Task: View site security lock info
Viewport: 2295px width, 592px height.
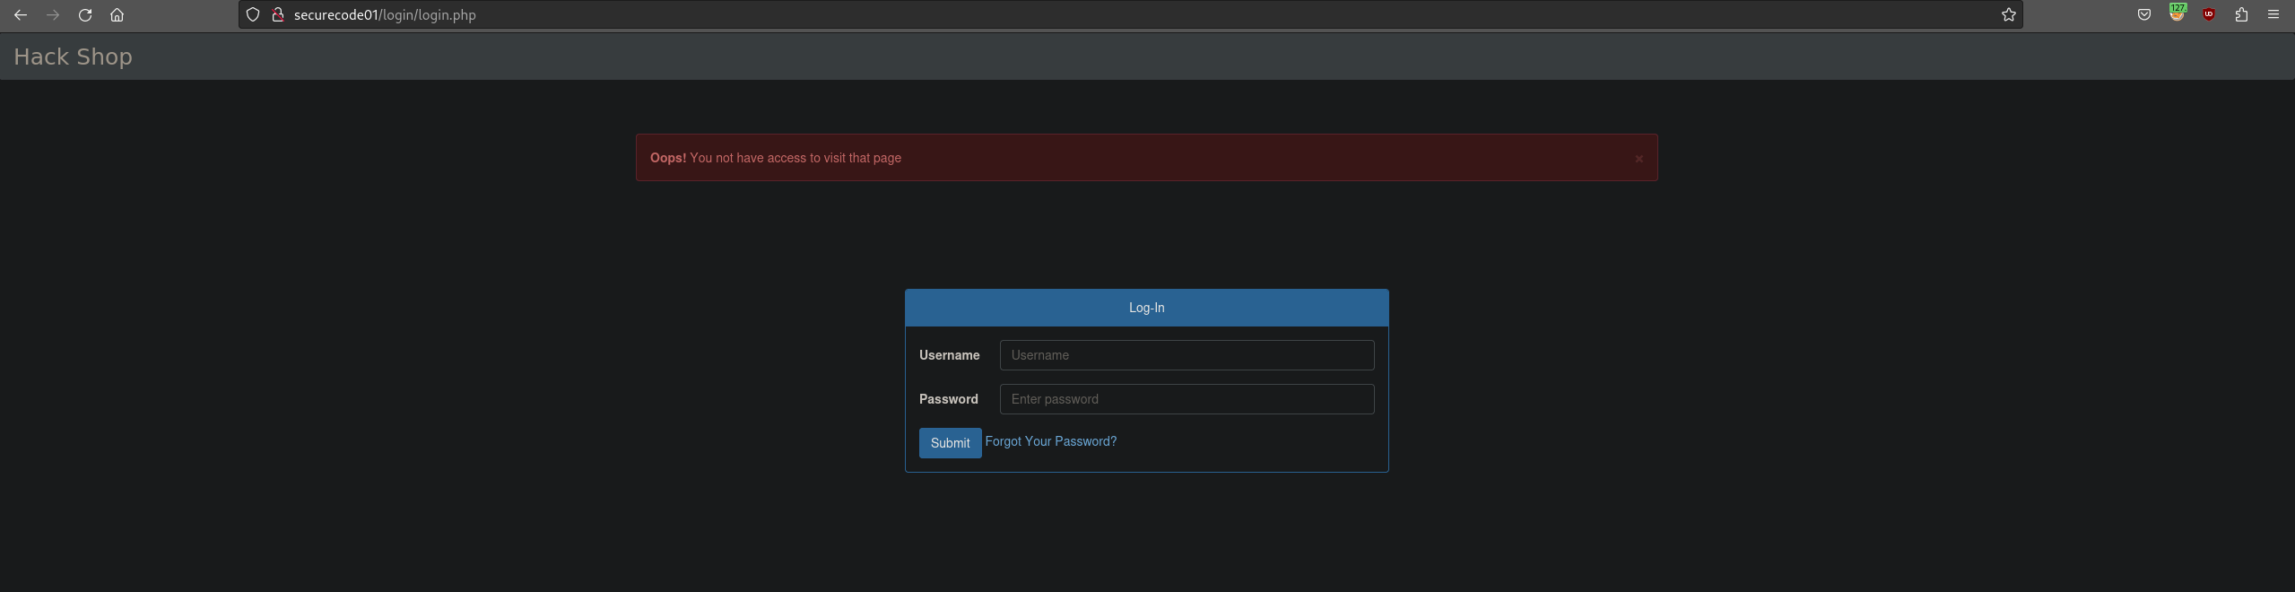Action: [278, 15]
